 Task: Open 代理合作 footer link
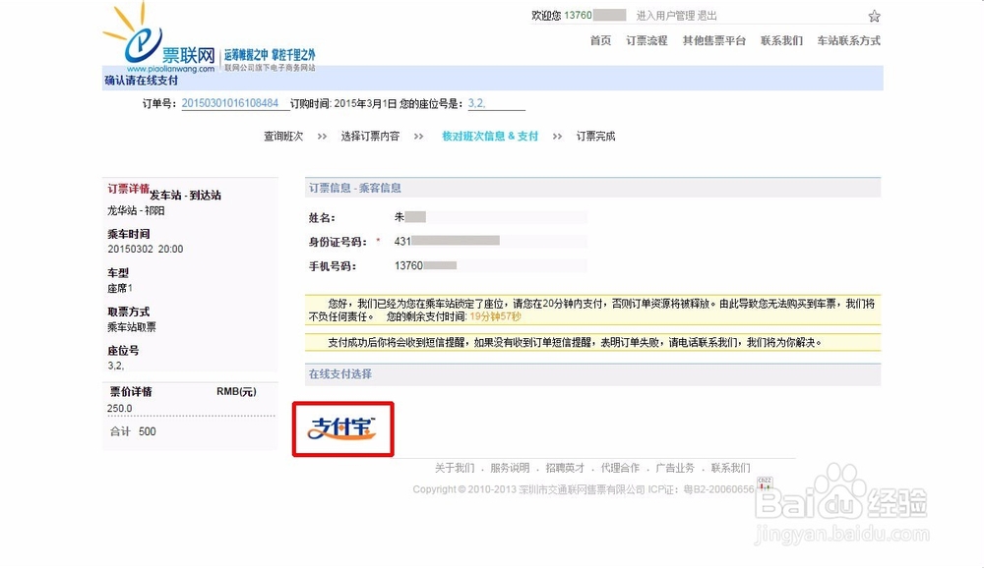pos(620,469)
